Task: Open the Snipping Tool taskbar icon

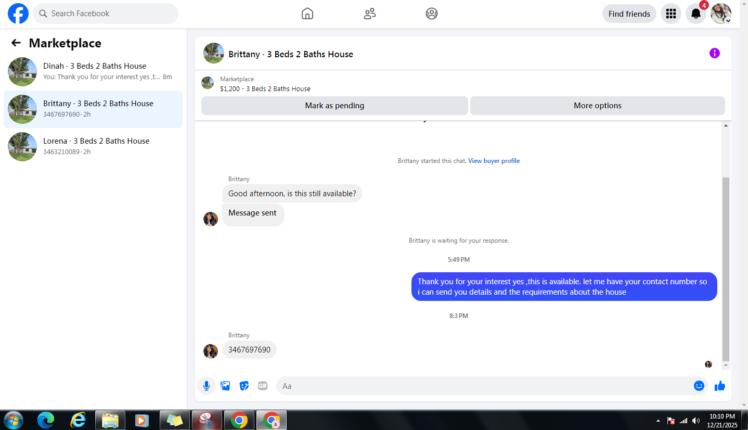Action: click(x=207, y=420)
